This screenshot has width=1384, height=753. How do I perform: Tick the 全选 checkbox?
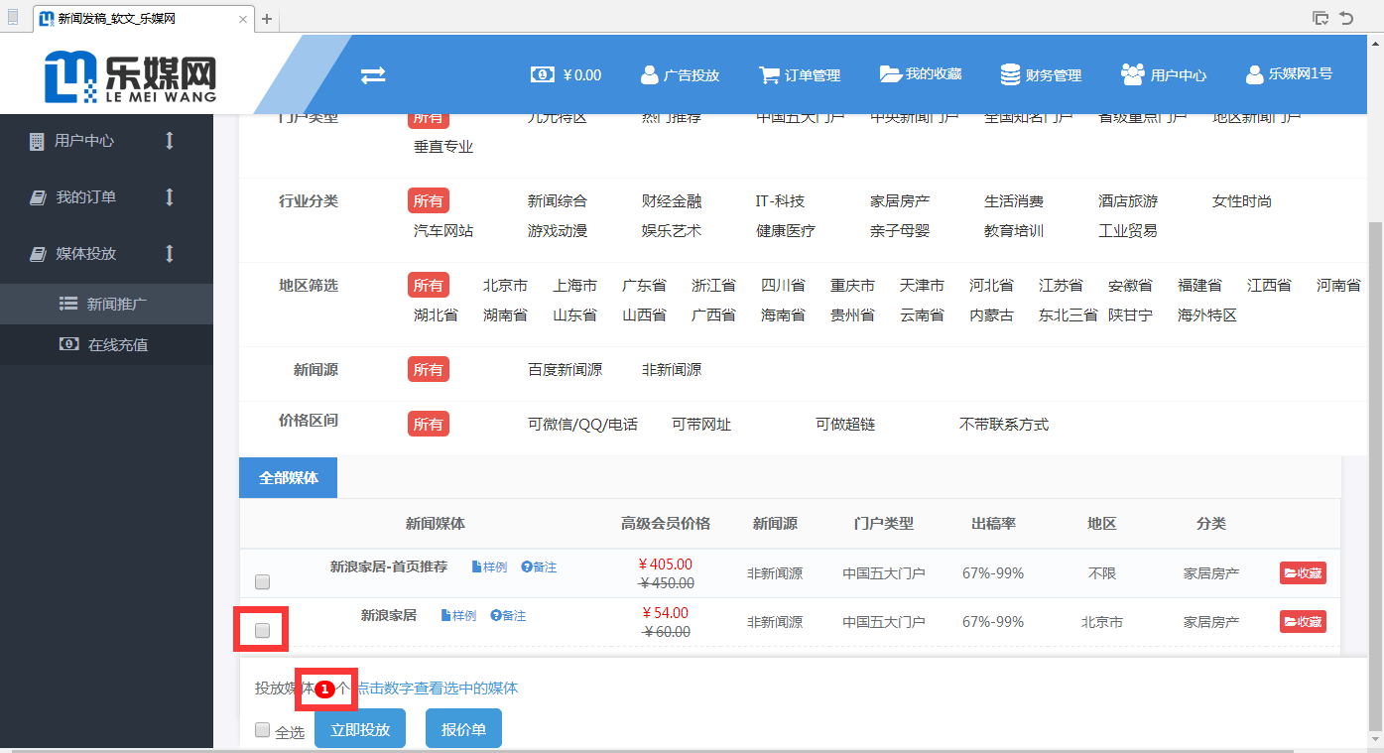tap(262, 730)
